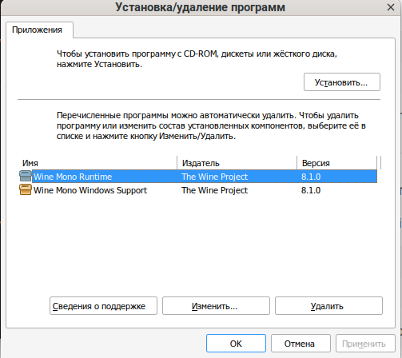This screenshot has height=358, width=402.
Task: Click the Изменить... button
Action: click(x=216, y=306)
